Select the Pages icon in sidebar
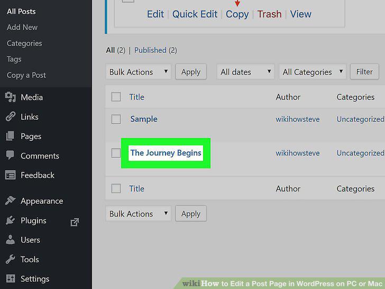The height and width of the screenshot is (289, 385). (11, 136)
